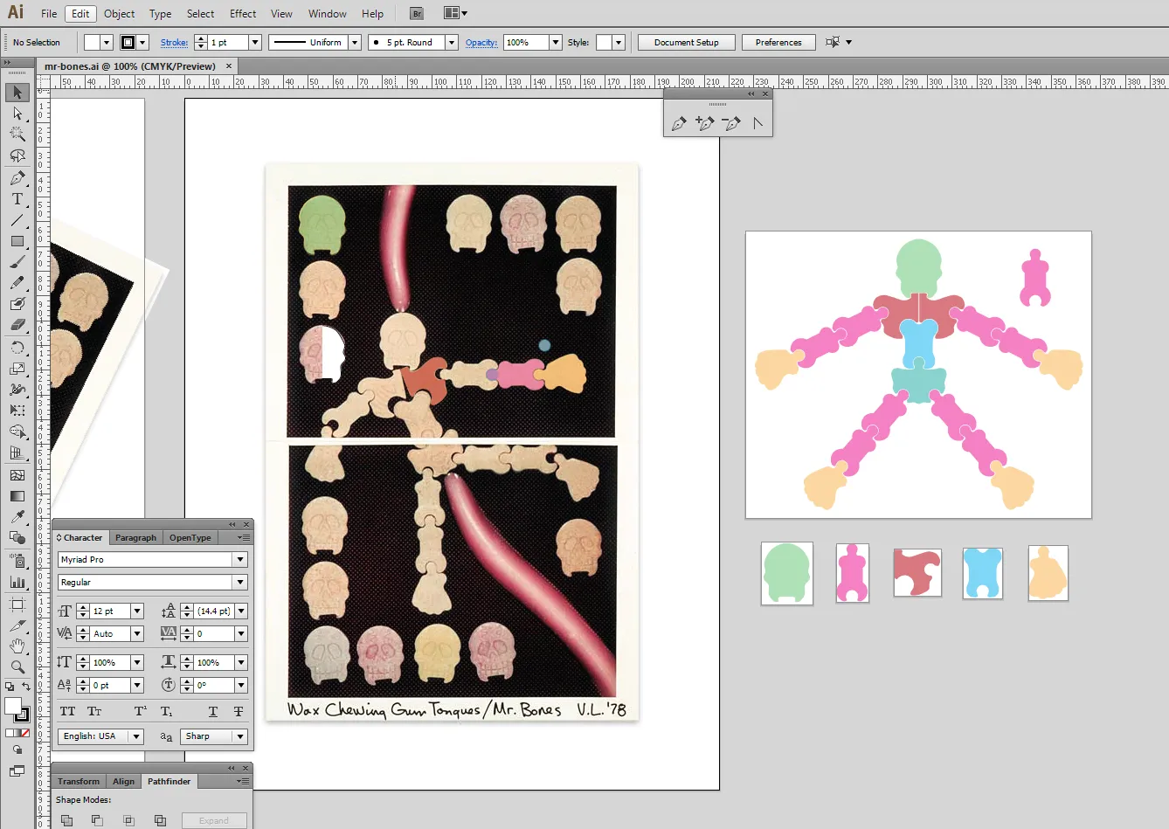Activate the Rotate tool
The width and height of the screenshot is (1169, 829).
(17, 348)
